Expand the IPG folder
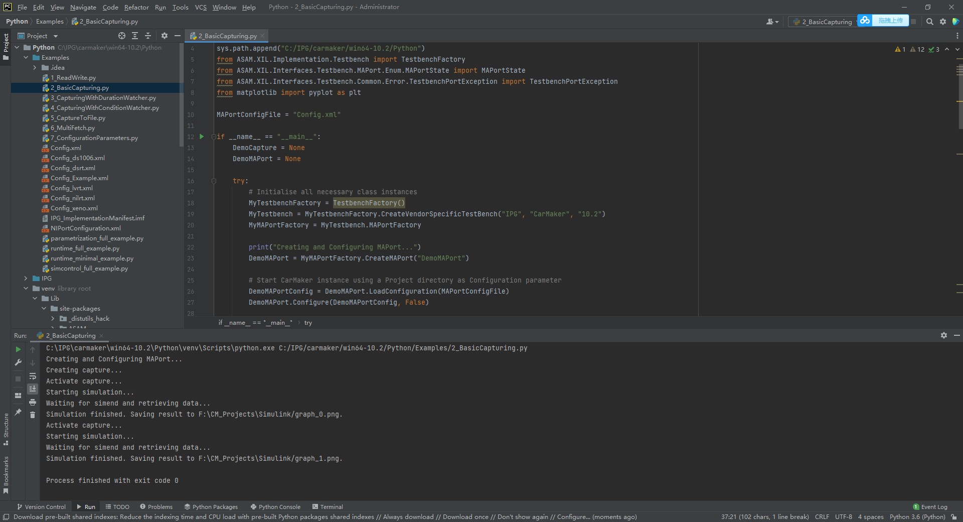 26,278
